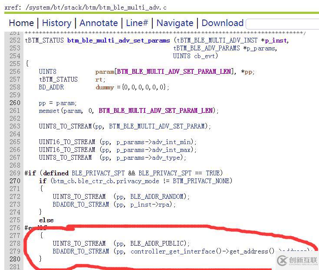Select the xref file path text
Viewport: 319px width, 270px height.
point(96,7)
